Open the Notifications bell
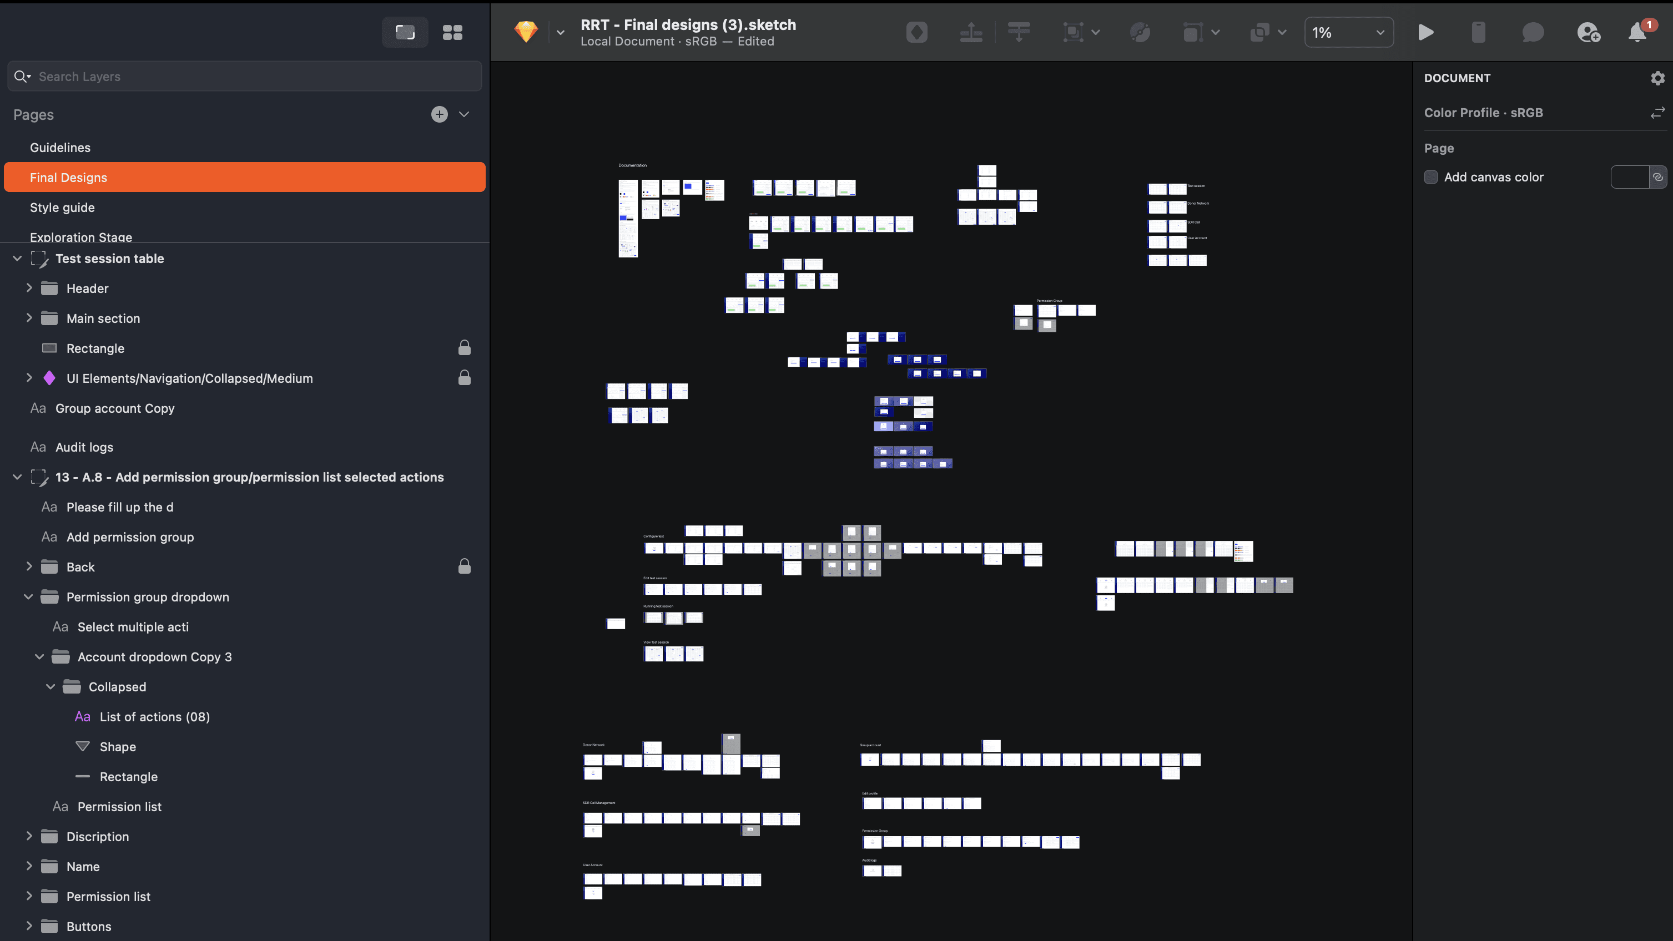The height and width of the screenshot is (941, 1673). pyautogui.click(x=1637, y=32)
